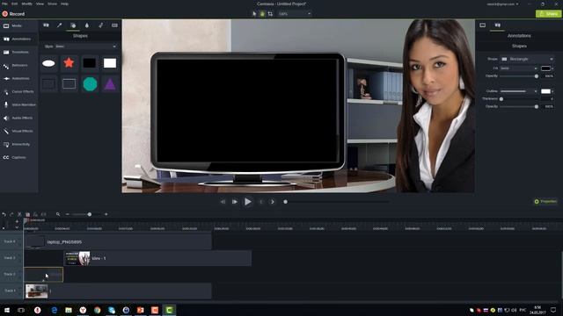
Task: Select the Shapes annotation tab icon
Action: coord(73,25)
